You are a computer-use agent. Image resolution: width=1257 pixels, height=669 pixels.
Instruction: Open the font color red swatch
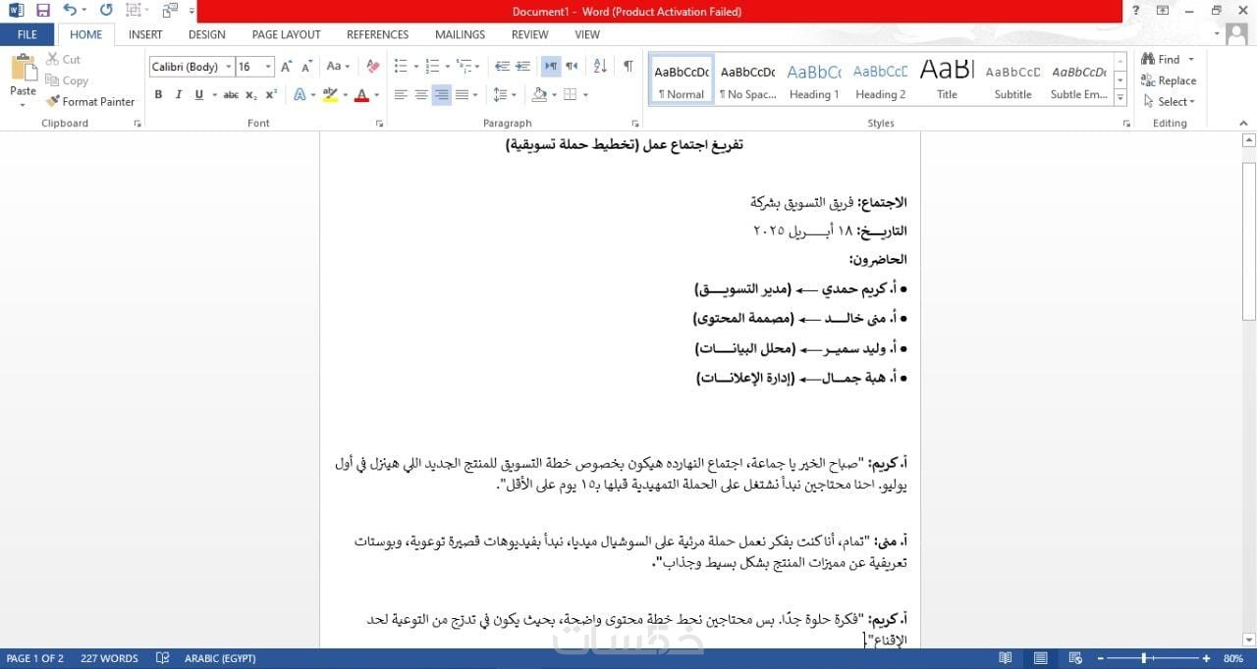click(x=361, y=95)
